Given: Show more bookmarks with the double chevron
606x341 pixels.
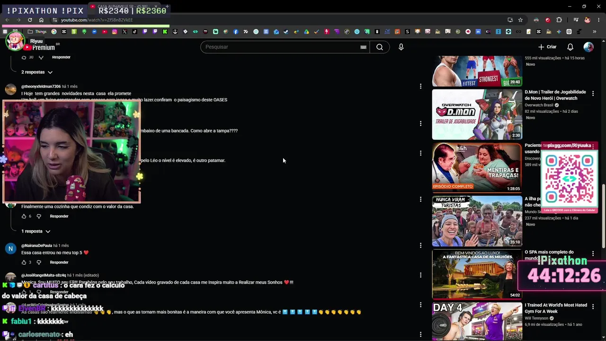Looking at the screenshot, I should click(x=595, y=32).
